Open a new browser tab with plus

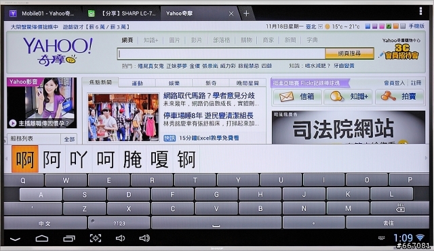246,14
